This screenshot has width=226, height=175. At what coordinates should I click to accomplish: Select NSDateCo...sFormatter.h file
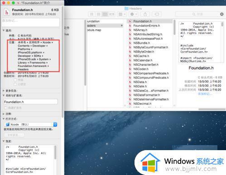(151, 90)
